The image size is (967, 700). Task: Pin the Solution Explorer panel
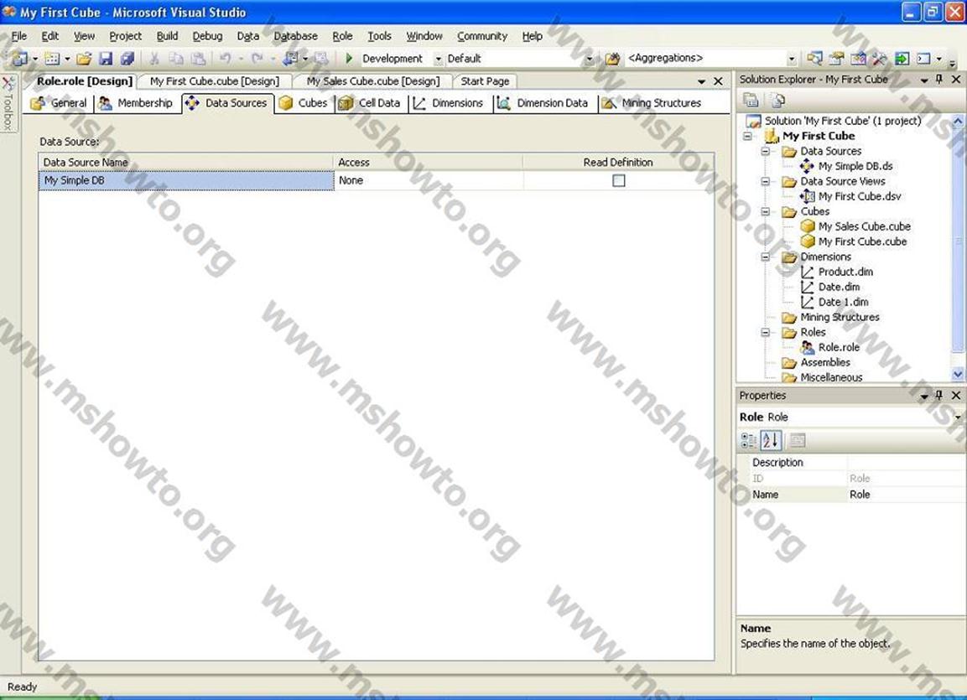[939, 80]
